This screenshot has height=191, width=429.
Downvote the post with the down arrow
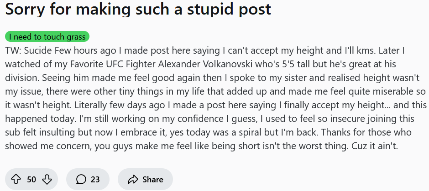pos(47,179)
